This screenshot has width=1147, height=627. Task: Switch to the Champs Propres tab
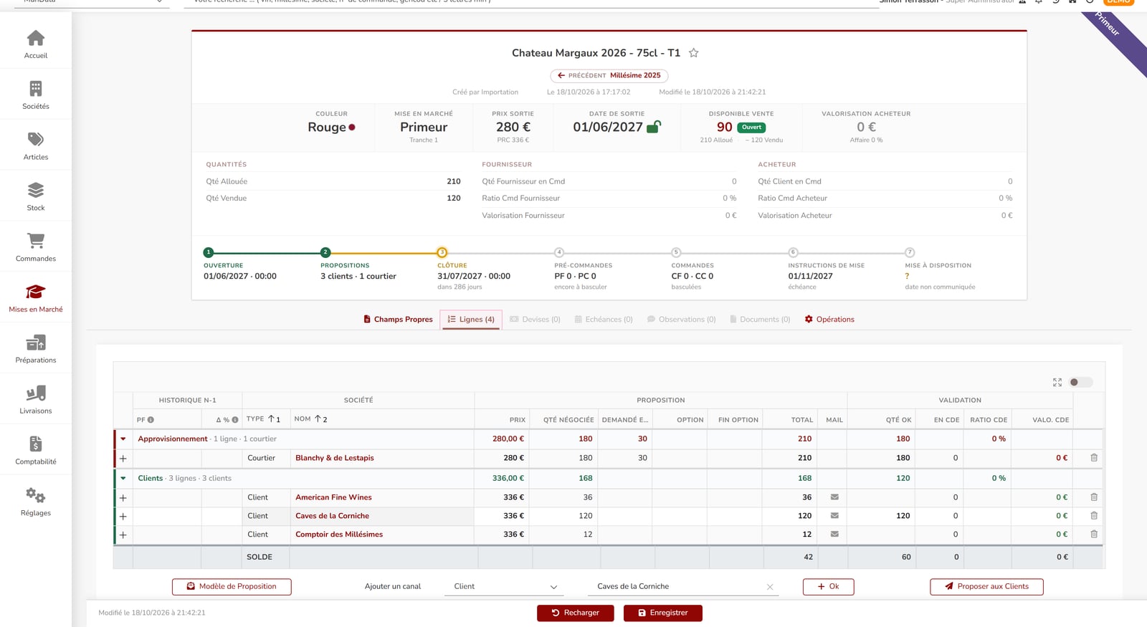point(398,320)
